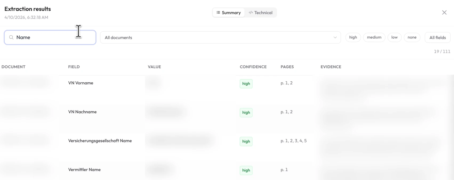The height and width of the screenshot is (180, 454).
Task: Click the Technical code icon
Action: [251, 12]
